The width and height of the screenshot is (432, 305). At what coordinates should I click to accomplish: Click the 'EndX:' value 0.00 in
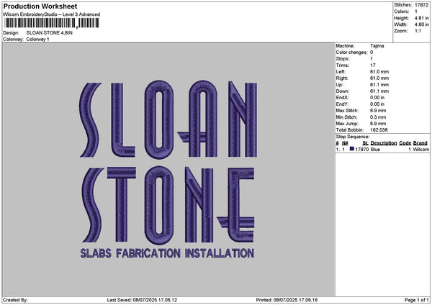pos(377,97)
